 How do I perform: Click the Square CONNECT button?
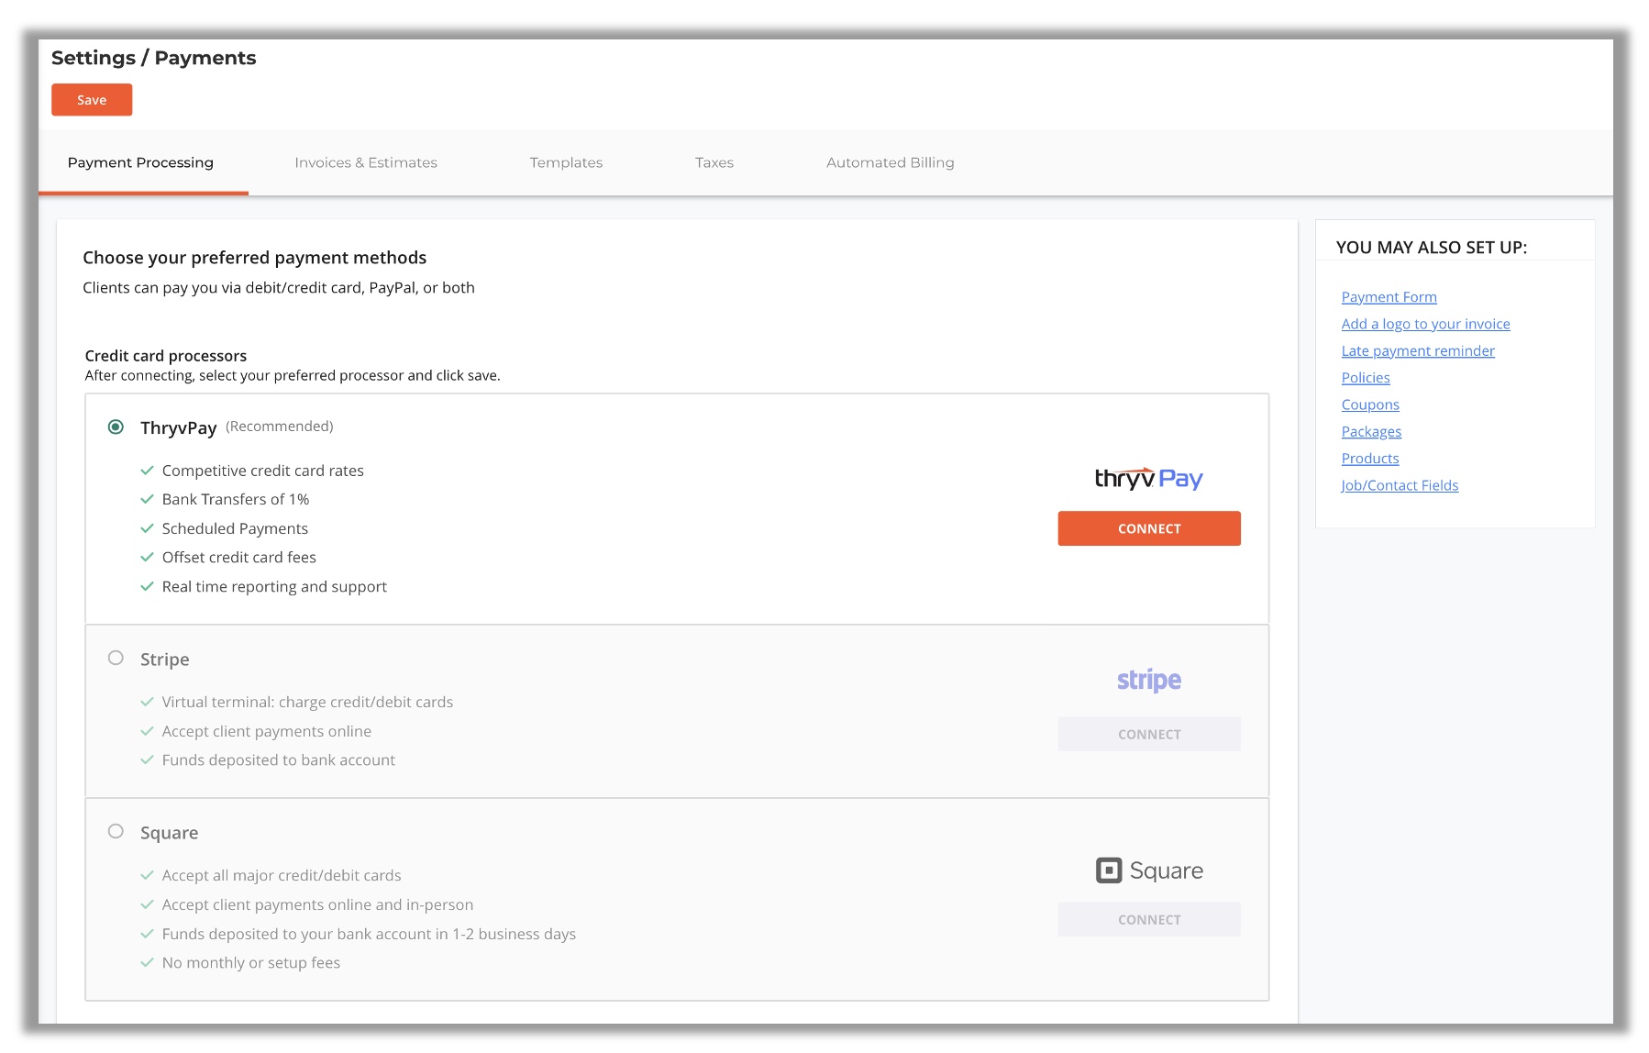click(x=1148, y=919)
